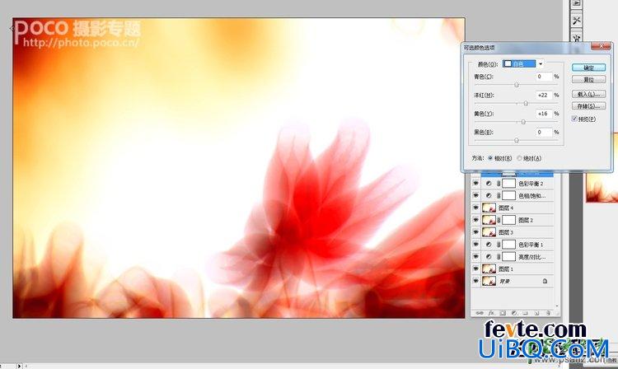Select the 亮度/对比... layer name

tap(531, 257)
